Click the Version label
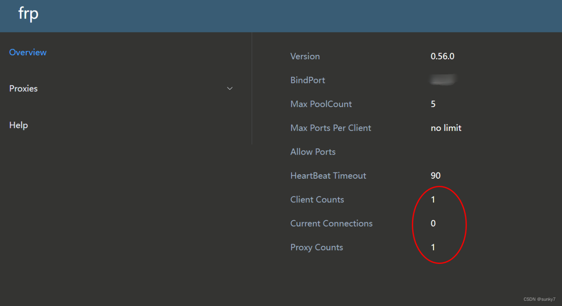562x306 pixels. [305, 56]
